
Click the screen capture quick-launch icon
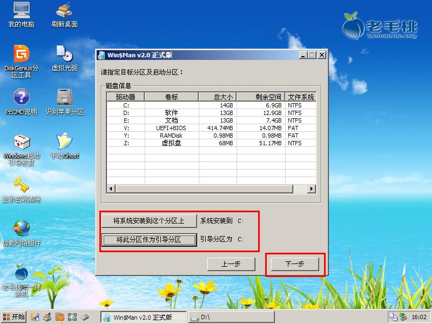click(72, 318)
